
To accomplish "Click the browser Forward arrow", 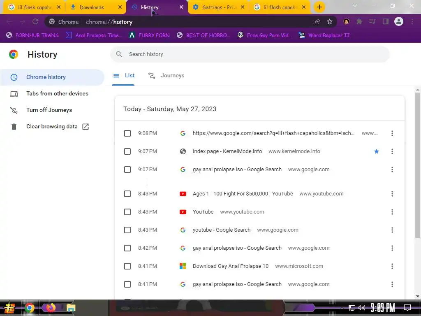I will pos(22,22).
